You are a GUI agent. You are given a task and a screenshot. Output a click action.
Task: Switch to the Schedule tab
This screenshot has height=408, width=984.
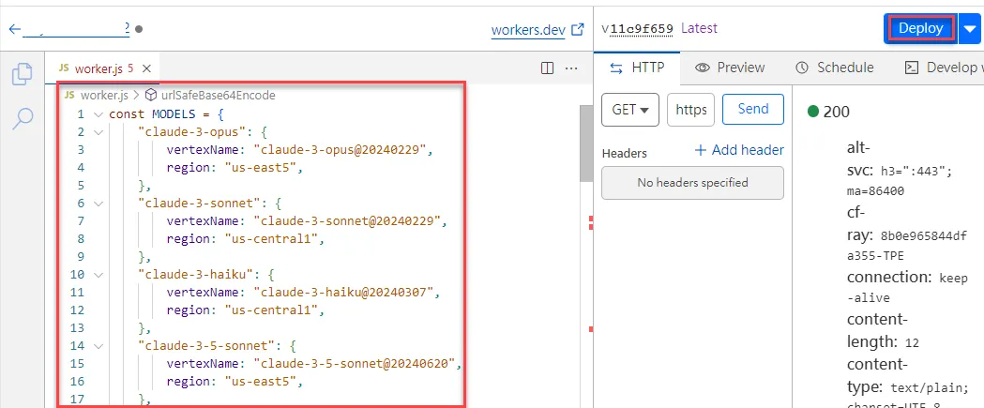834,68
